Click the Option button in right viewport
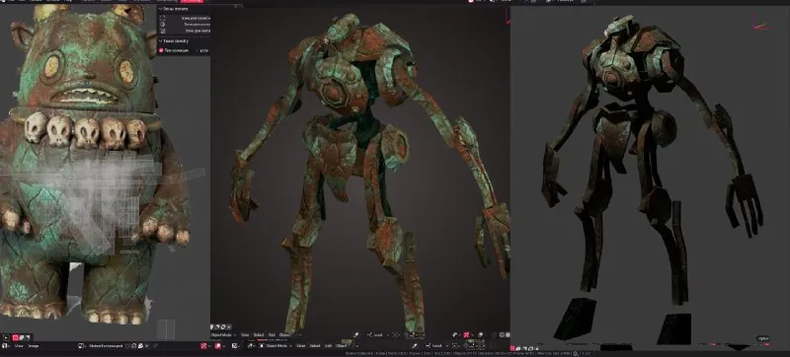790x357 pixels. [x=763, y=338]
